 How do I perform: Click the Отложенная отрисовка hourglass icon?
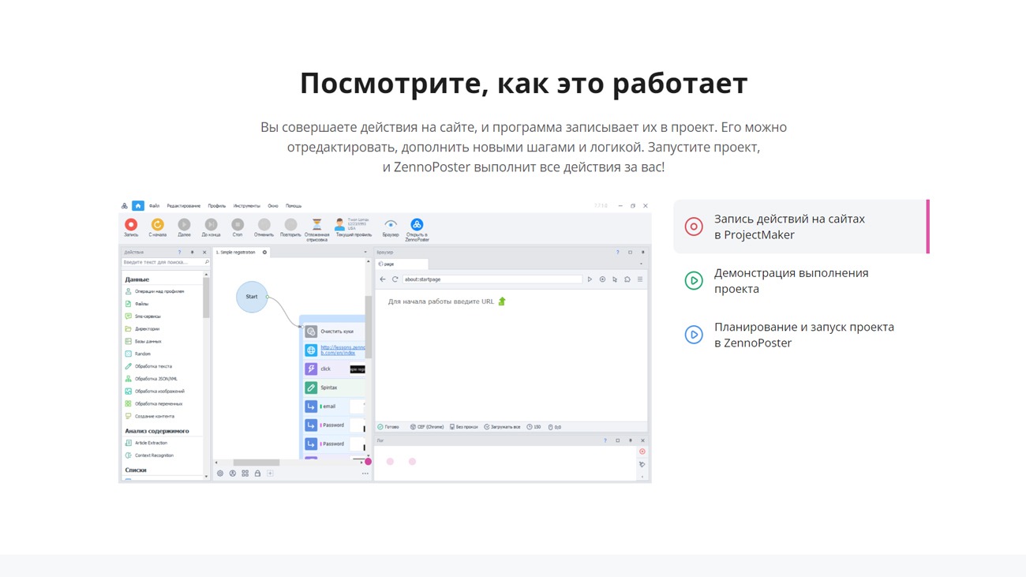tap(316, 225)
